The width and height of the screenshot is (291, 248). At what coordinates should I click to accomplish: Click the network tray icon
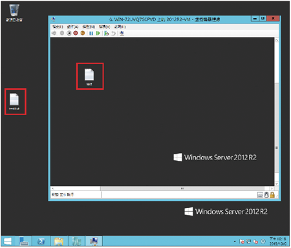tap(249, 242)
